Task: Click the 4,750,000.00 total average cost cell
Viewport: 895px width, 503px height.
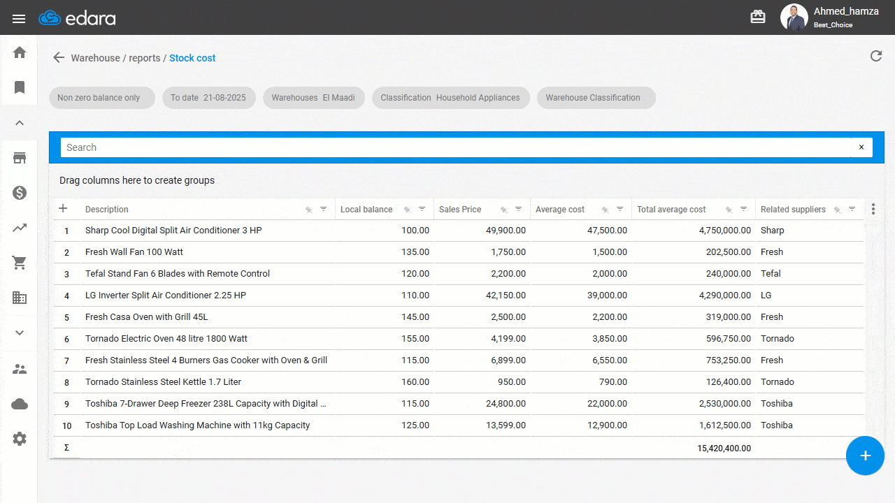Action: point(725,231)
